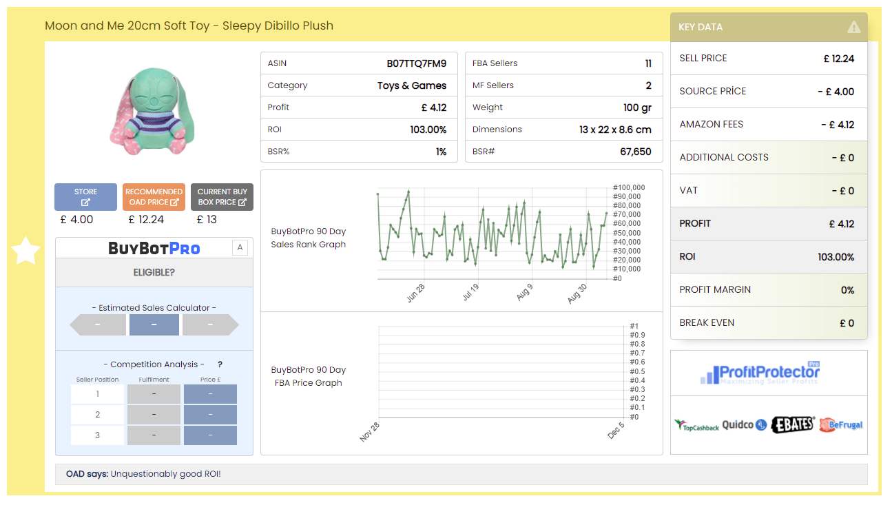Open the Ebates logo link
The width and height of the screenshot is (892, 505).
(x=793, y=424)
